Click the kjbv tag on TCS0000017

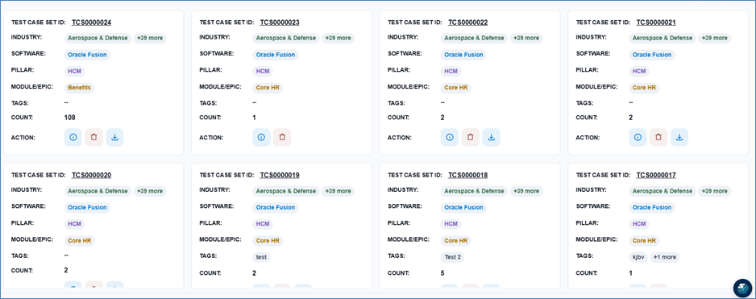638,257
